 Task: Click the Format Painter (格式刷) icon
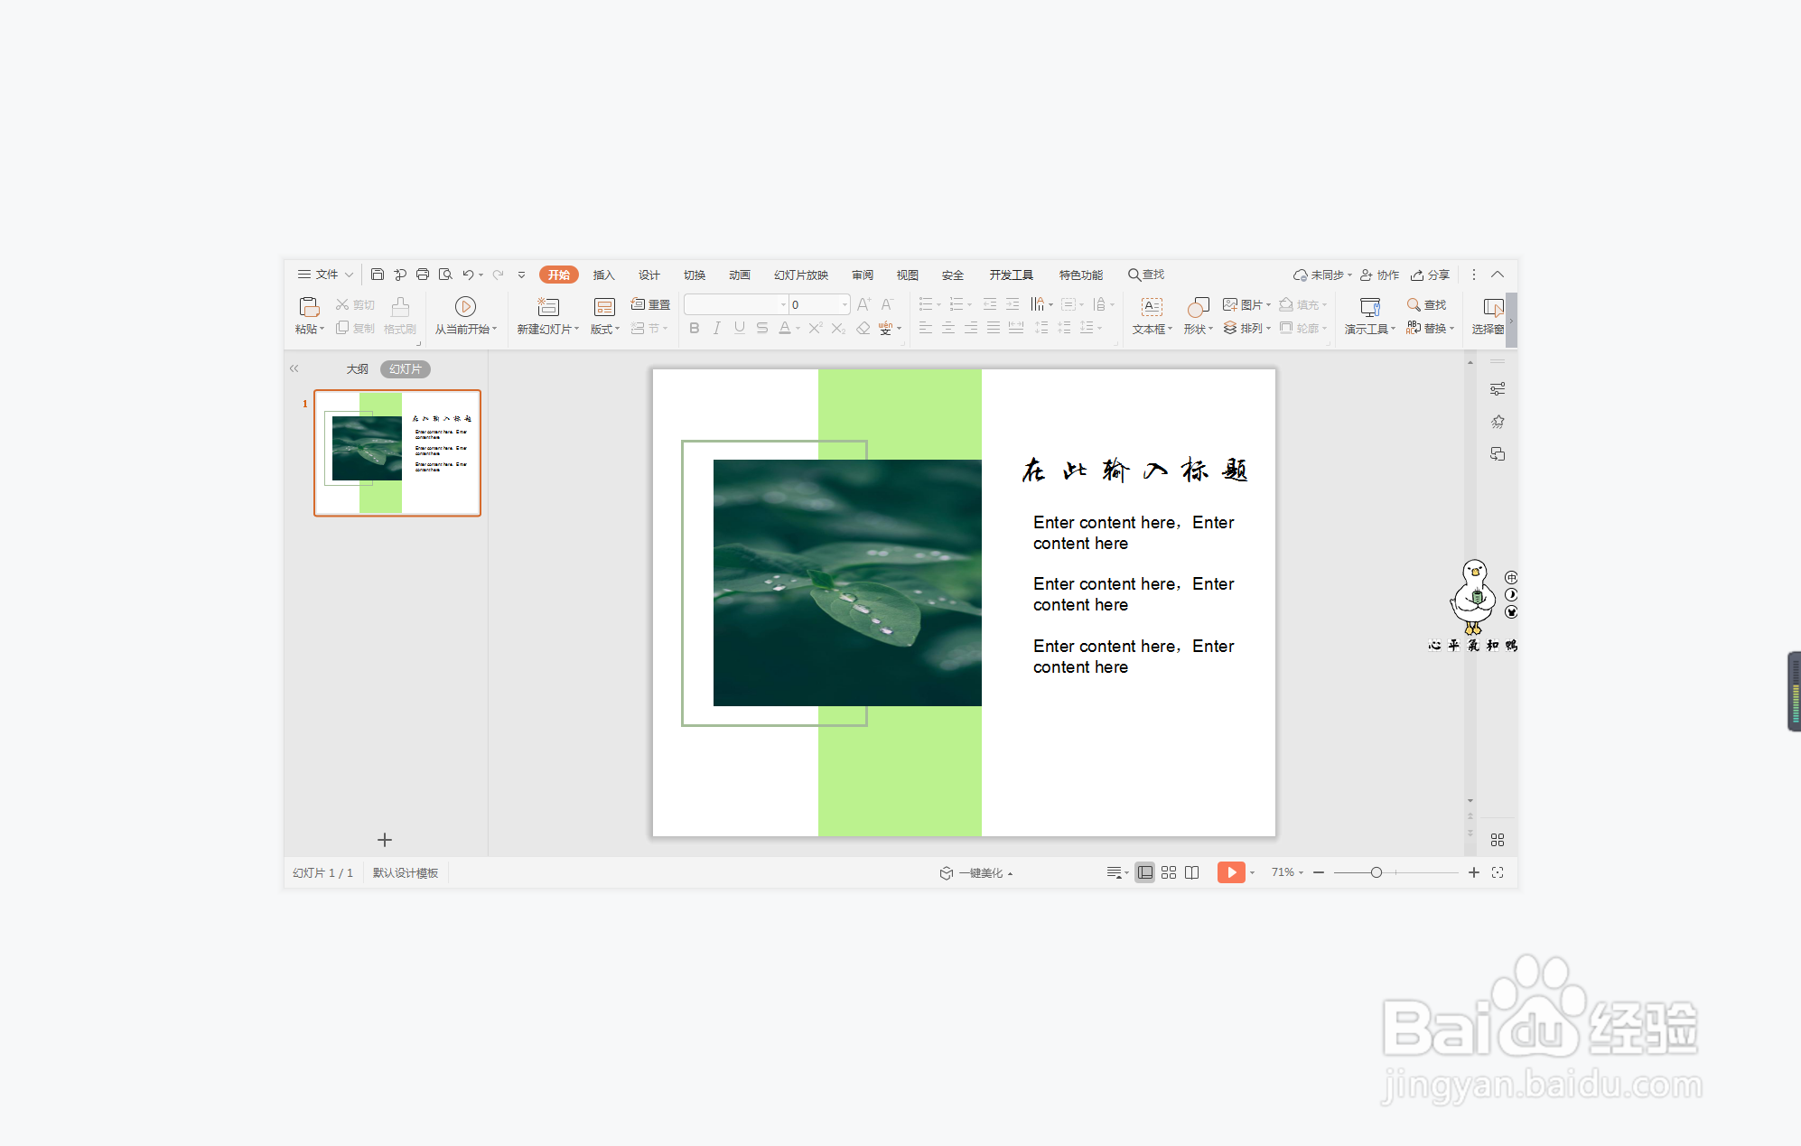point(400,306)
